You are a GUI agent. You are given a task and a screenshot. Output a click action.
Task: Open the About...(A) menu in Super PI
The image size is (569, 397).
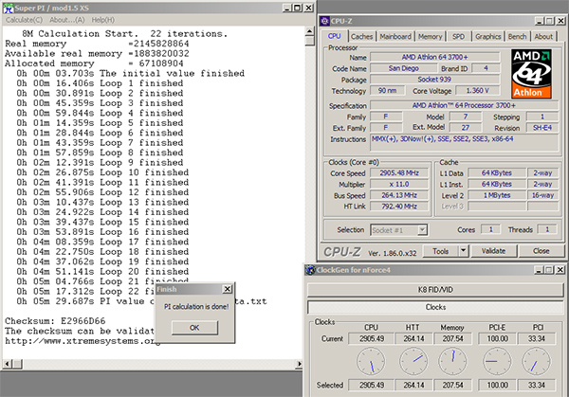pyautogui.click(x=67, y=20)
